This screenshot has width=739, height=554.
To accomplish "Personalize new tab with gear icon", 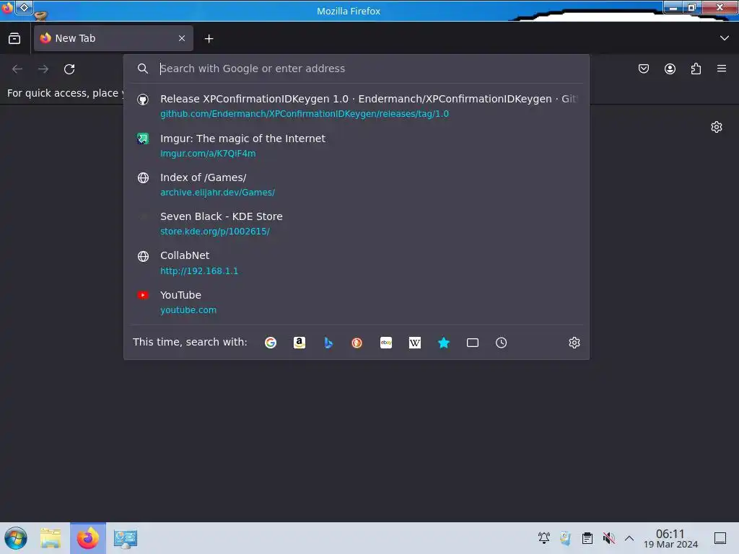I will coord(717,127).
